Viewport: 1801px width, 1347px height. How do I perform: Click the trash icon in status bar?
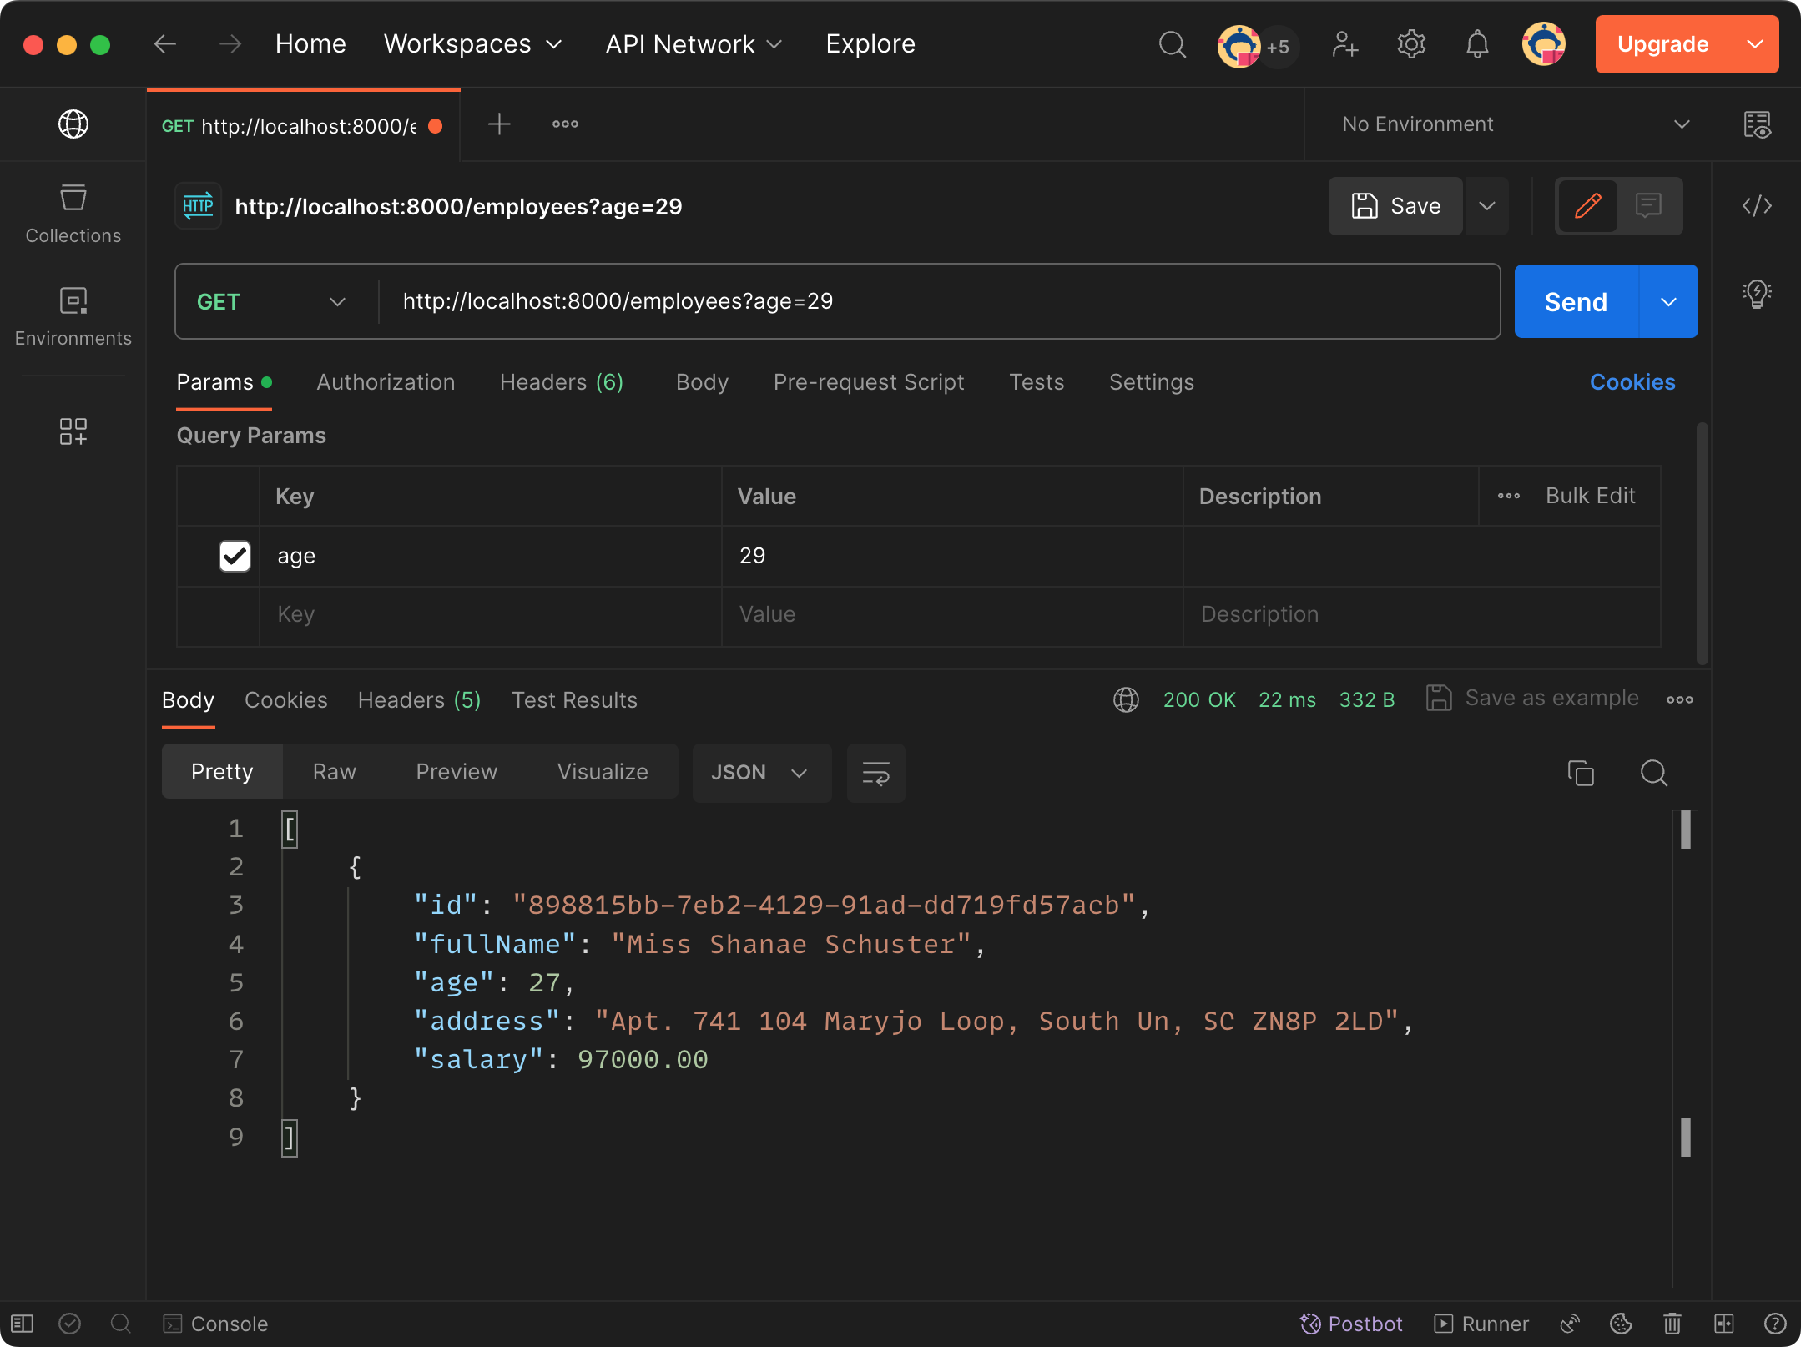pos(1672,1324)
